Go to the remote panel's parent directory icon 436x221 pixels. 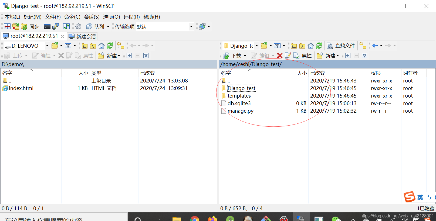pos(294,46)
